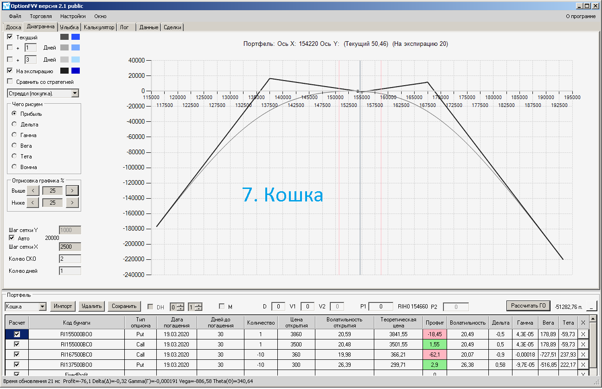Click the first DH spinner showing 0

click(177, 307)
